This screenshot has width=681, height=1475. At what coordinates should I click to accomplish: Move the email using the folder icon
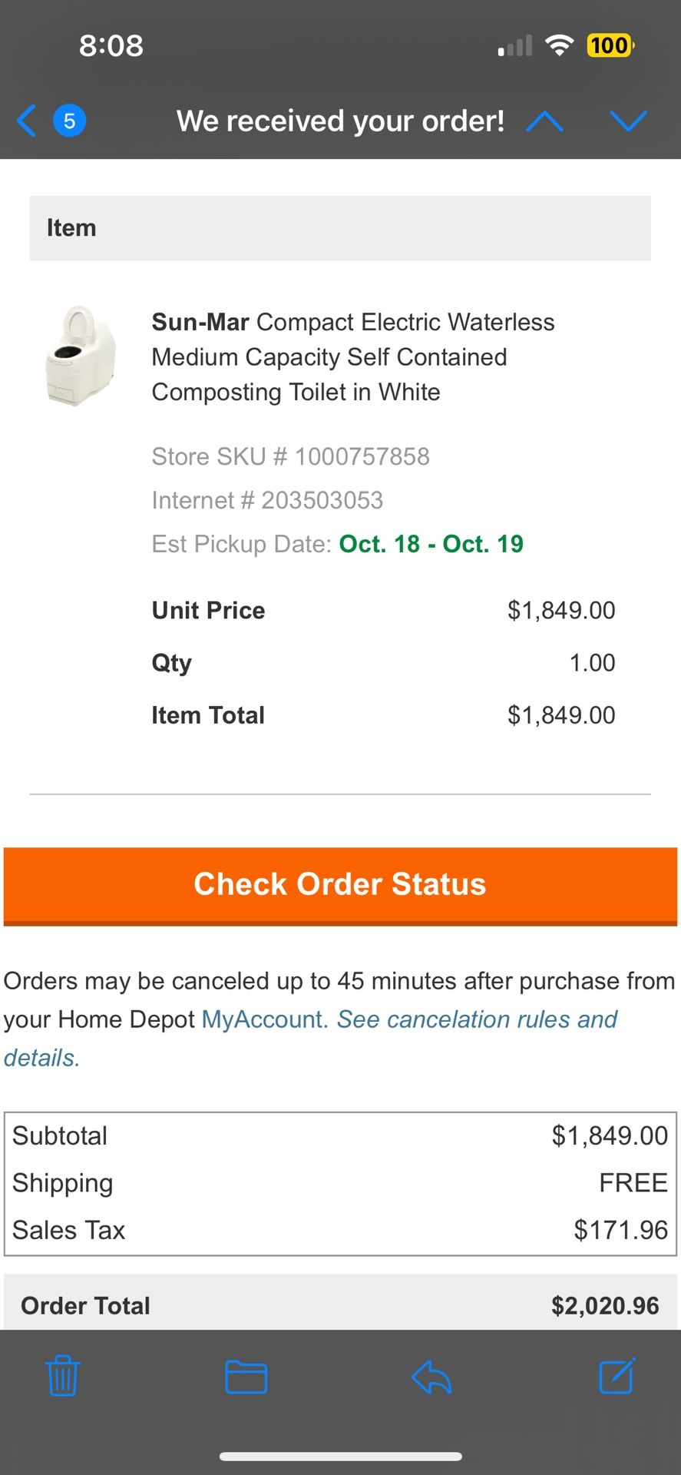(x=246, y=1376)
